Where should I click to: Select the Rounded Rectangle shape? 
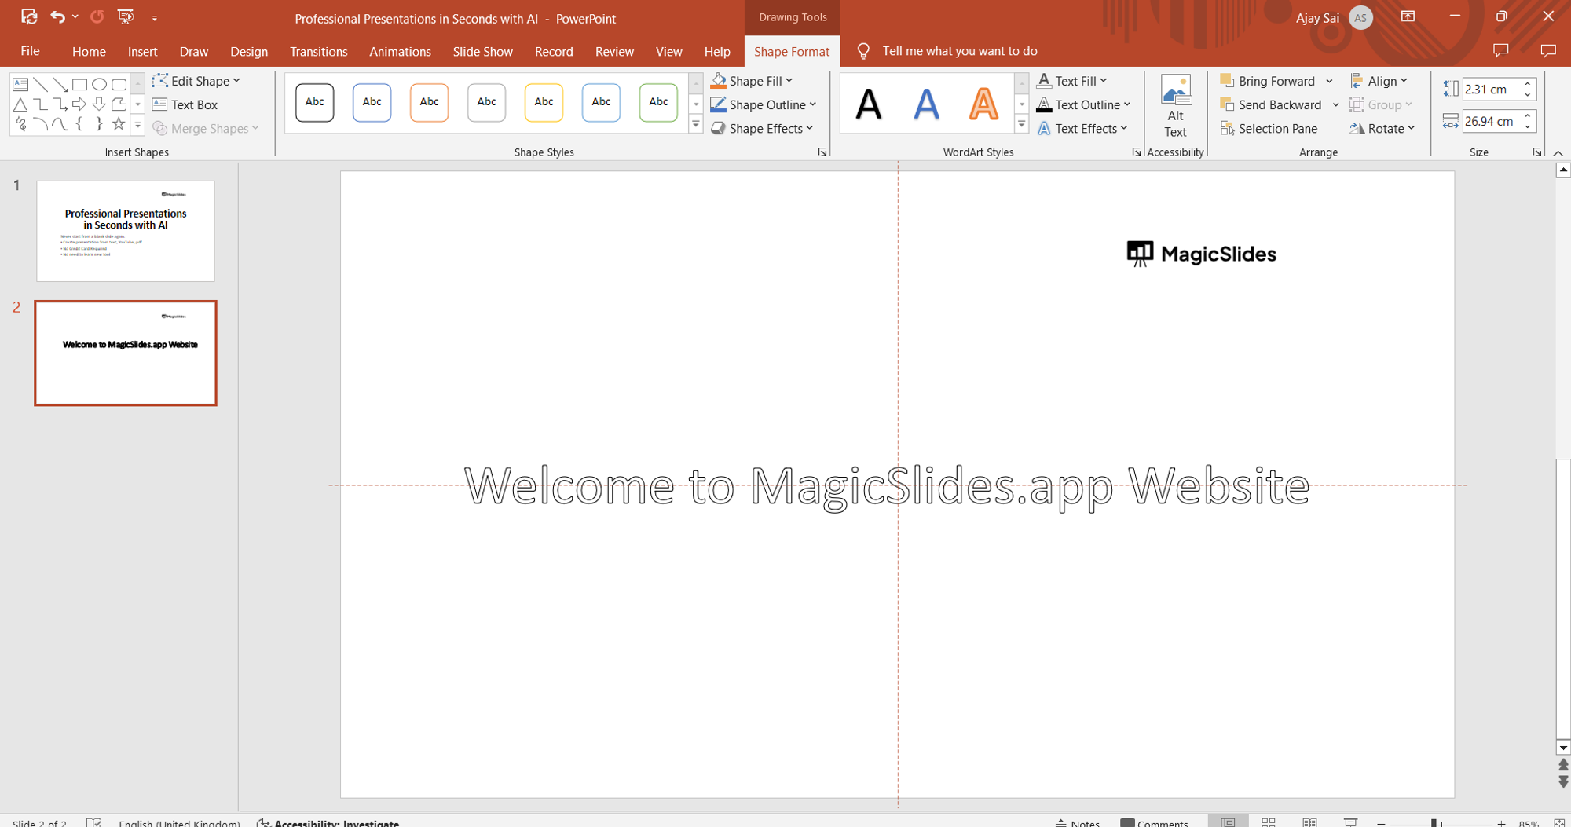pyautogui.click(x=119, y=84)
